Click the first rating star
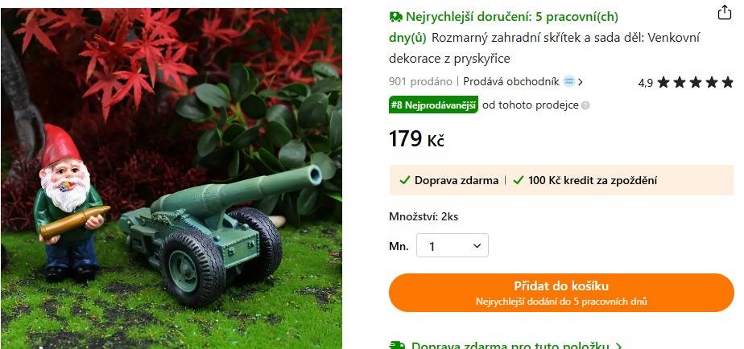 [x=663, y=83]
